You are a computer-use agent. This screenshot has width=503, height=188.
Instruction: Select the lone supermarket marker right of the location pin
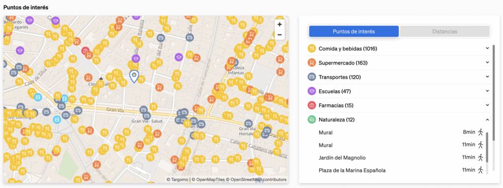(x=160, y=87)
